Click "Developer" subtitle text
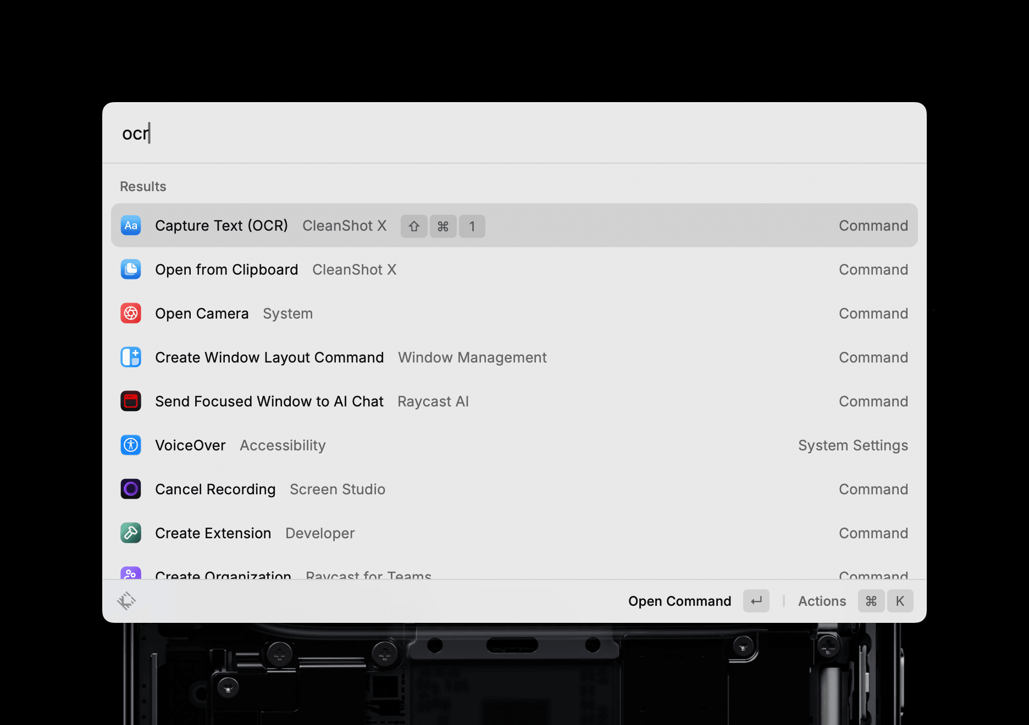This screenshot has width=1029, height=725. point(320,533)
